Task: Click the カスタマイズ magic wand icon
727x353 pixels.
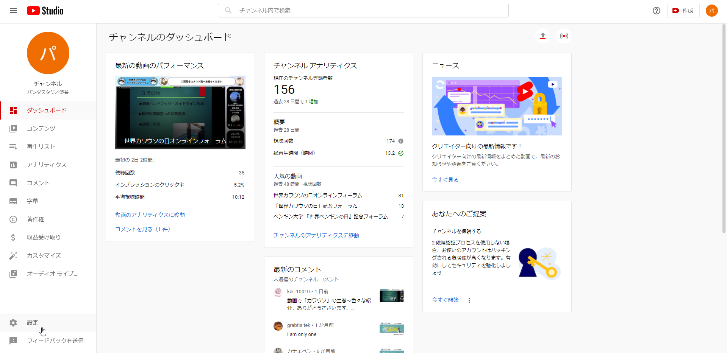Action: 13,256
